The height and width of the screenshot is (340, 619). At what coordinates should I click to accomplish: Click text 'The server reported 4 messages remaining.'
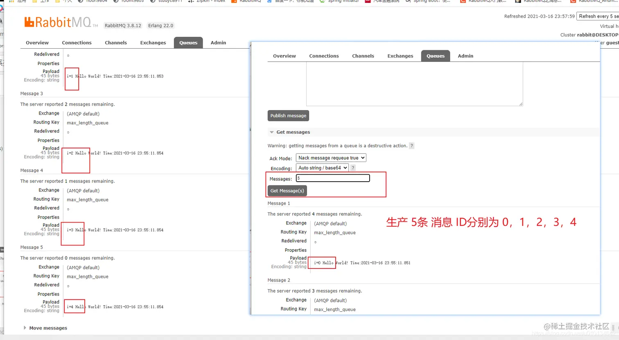click(x=315, y=214)
